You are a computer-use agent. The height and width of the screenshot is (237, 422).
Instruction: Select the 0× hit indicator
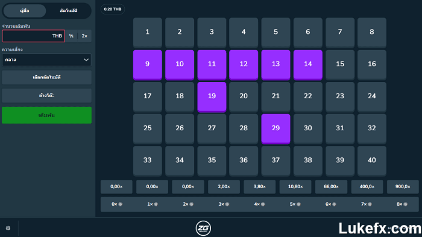117,204
